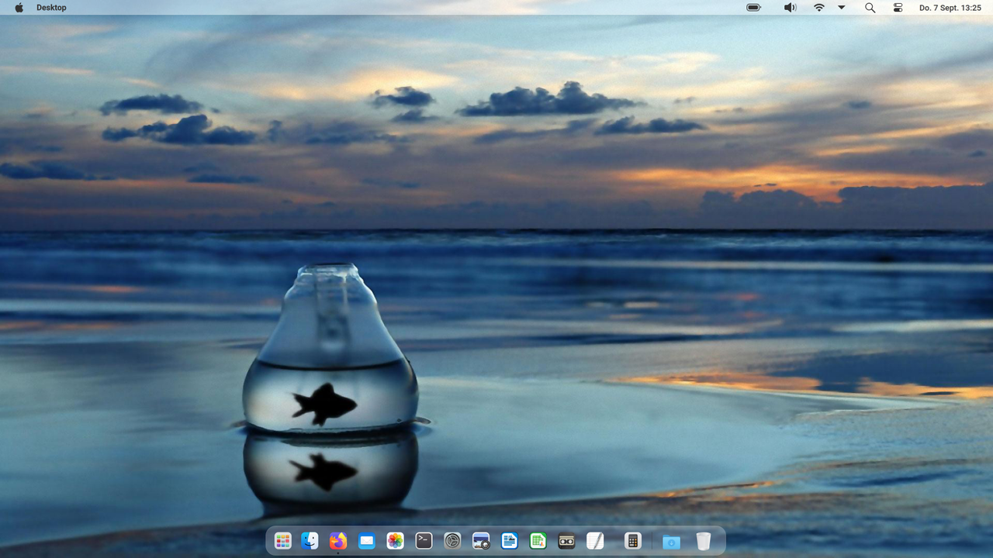Image resolution: width=993 pixels, height=558 pixels.
Task: Open the Mail app in dock
Action: point(367,541)
